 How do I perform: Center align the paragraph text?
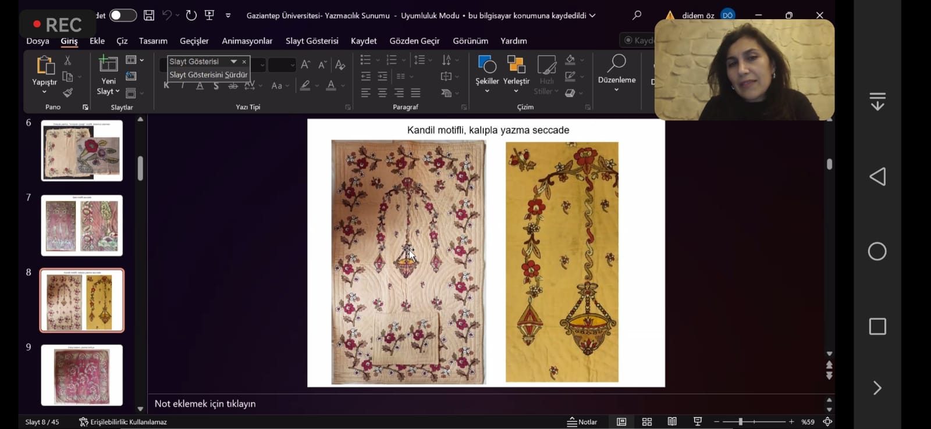[x=382, y=93]
